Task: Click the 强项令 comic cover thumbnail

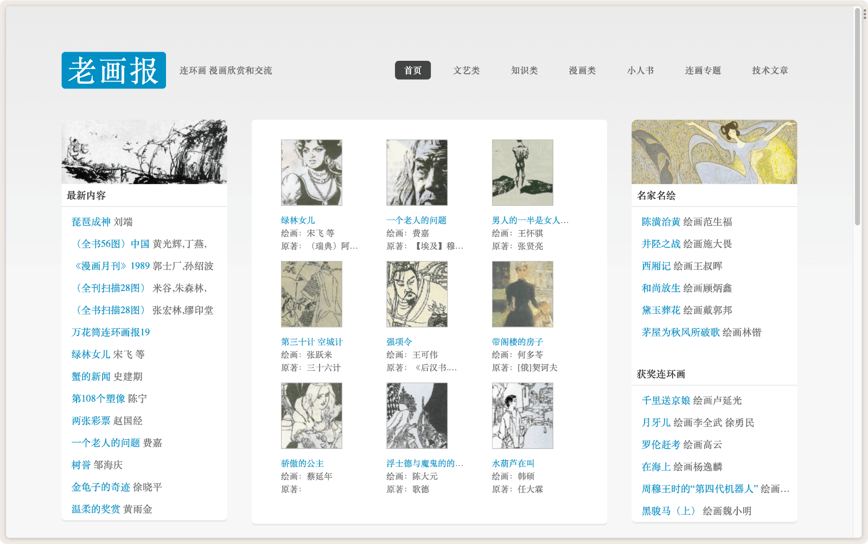Action: [417, 294]
